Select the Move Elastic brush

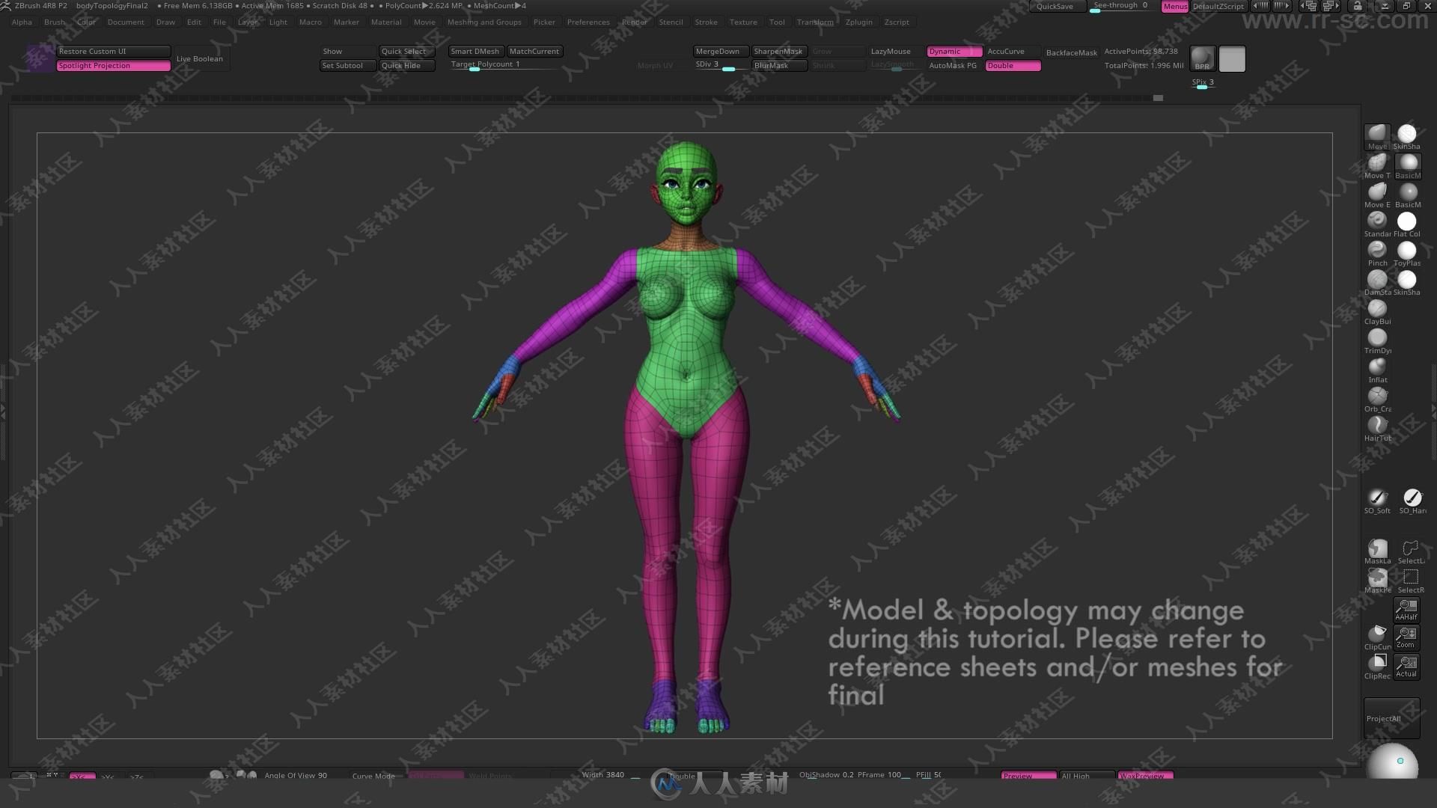tap(1377, 195)
